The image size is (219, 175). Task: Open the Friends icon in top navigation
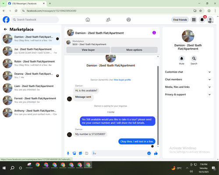[108, 20]
